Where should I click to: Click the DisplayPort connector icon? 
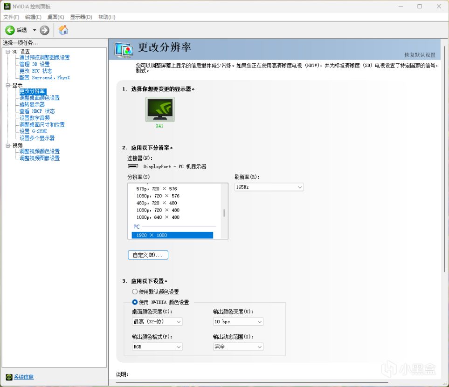click(x=132, y=166)
